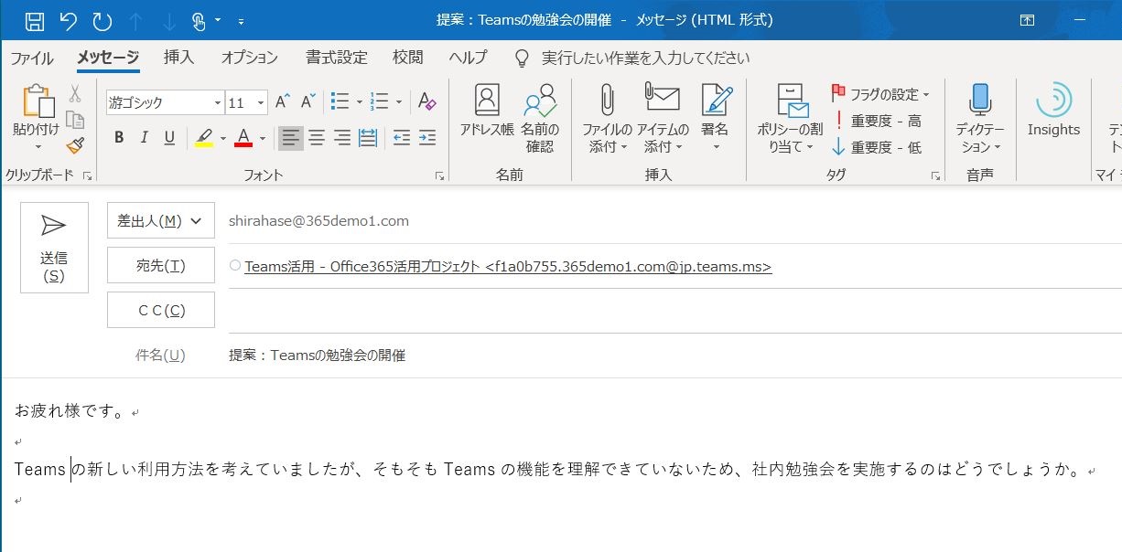
Task: Open the 署名 signature menu
Action: [716, 118]
